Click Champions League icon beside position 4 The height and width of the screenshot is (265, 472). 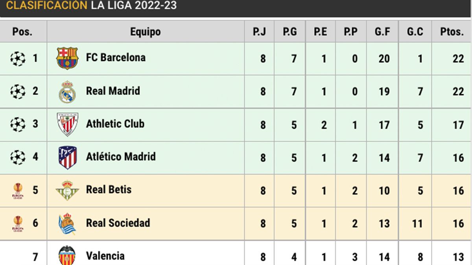tap(18, 157)
